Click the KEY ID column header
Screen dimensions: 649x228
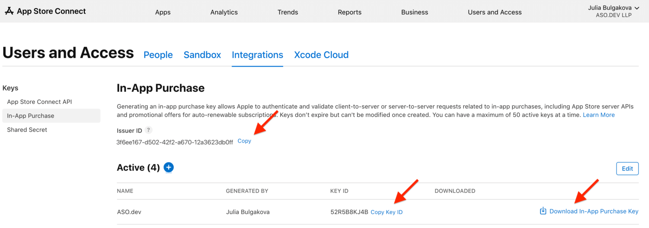pyautogui.click(x=339, y=191)
